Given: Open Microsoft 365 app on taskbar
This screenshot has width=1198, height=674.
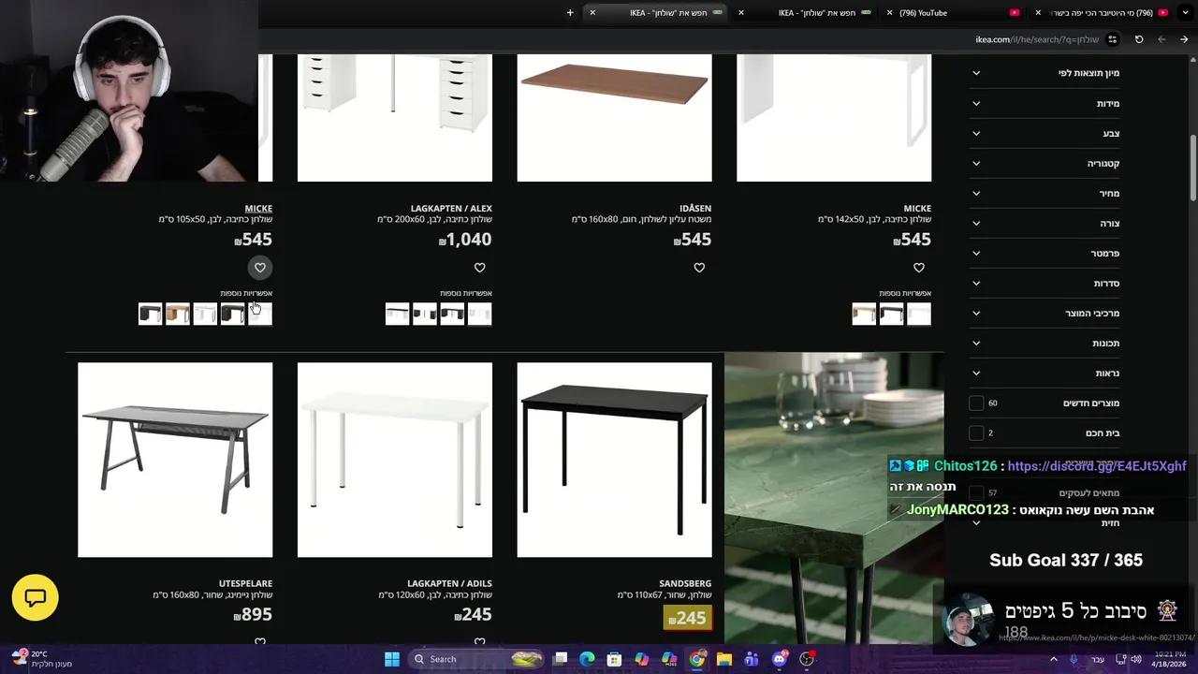Looking at the screenshot, I should pos(669,659).
